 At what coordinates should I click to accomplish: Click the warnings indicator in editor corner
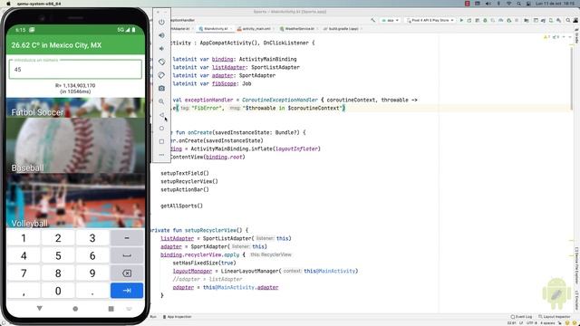546,37
